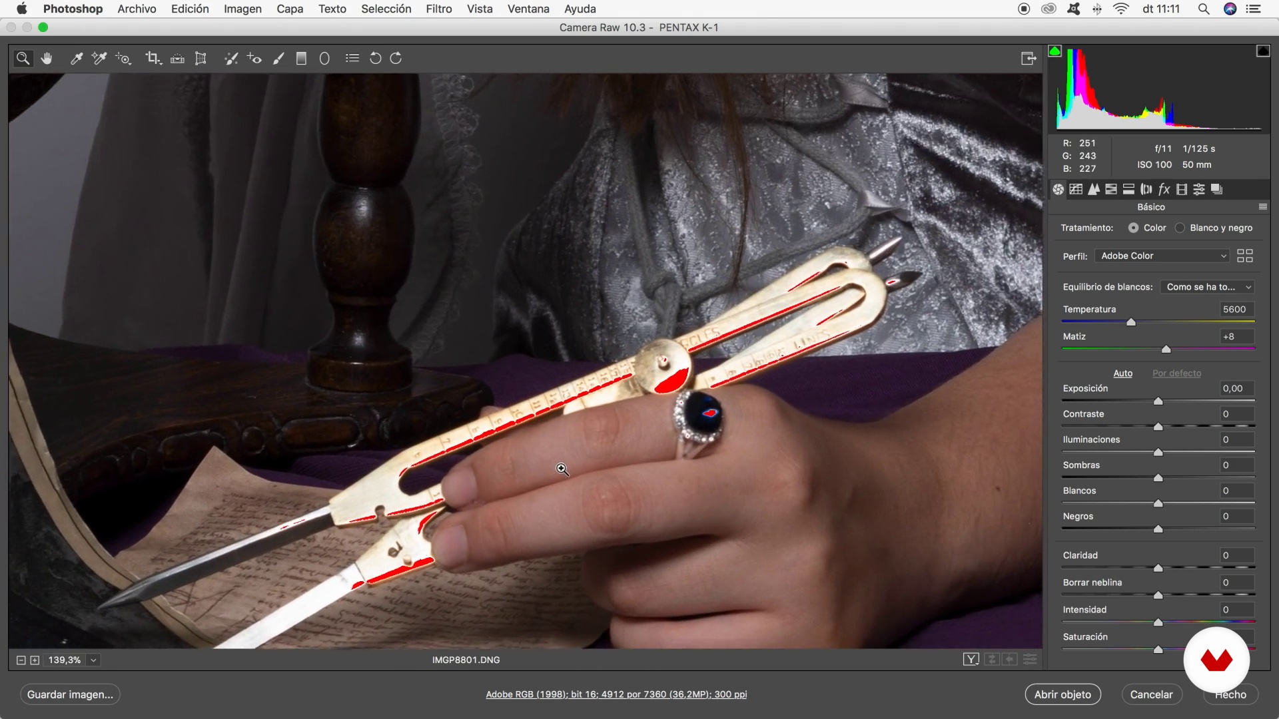This screenshot has height=719, width=1279.
Task: Click the Cancelar button
Action: pyautogui.click(x=1151, y=694)
